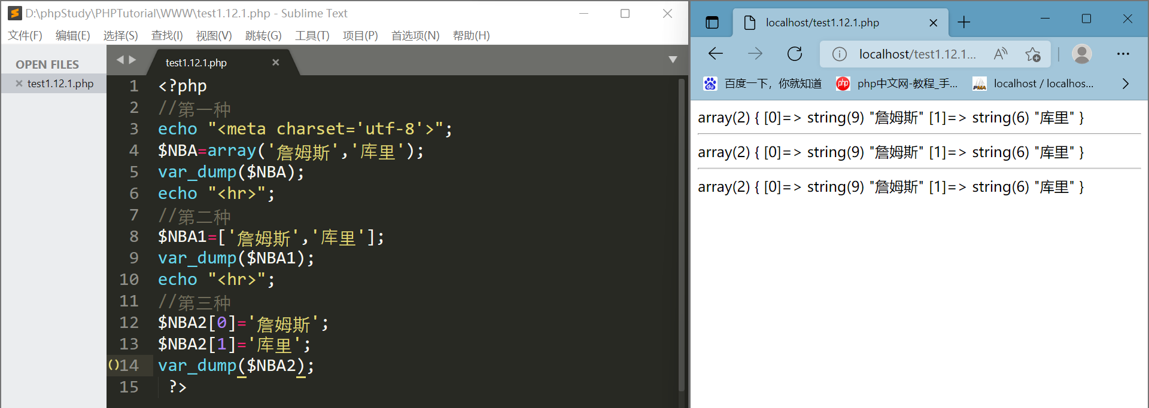Click the var_dump($NBA1); line
1149x408 pixels.
click(236, 258)
